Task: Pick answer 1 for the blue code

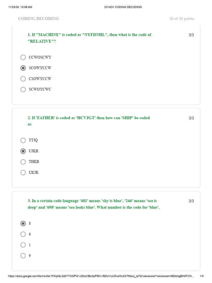Action: point(23,245)
